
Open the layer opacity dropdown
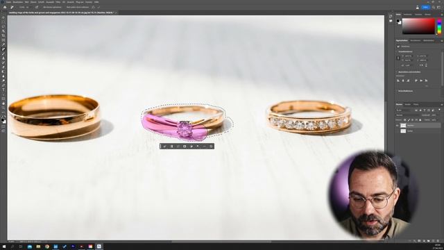[x=434, y=115]
